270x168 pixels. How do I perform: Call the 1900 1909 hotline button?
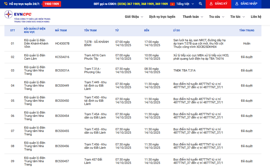(x=52, y=4)
